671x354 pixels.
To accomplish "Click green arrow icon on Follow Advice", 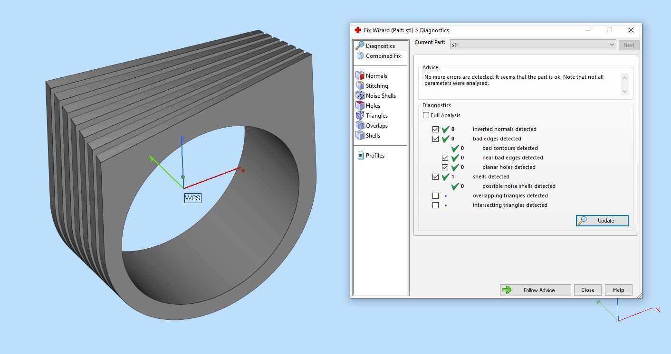I will tap(507, 290).
